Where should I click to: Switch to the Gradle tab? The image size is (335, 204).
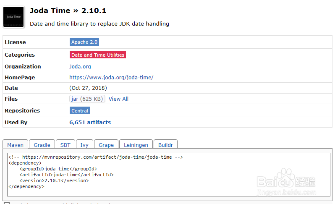tap(42, 145)
